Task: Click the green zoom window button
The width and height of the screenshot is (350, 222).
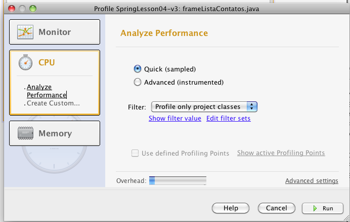Action: pos(33,9)
